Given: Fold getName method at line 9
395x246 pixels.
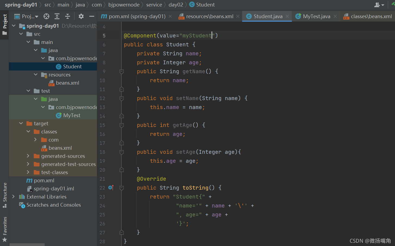Looking at the screenshot, I should [122, 72].
